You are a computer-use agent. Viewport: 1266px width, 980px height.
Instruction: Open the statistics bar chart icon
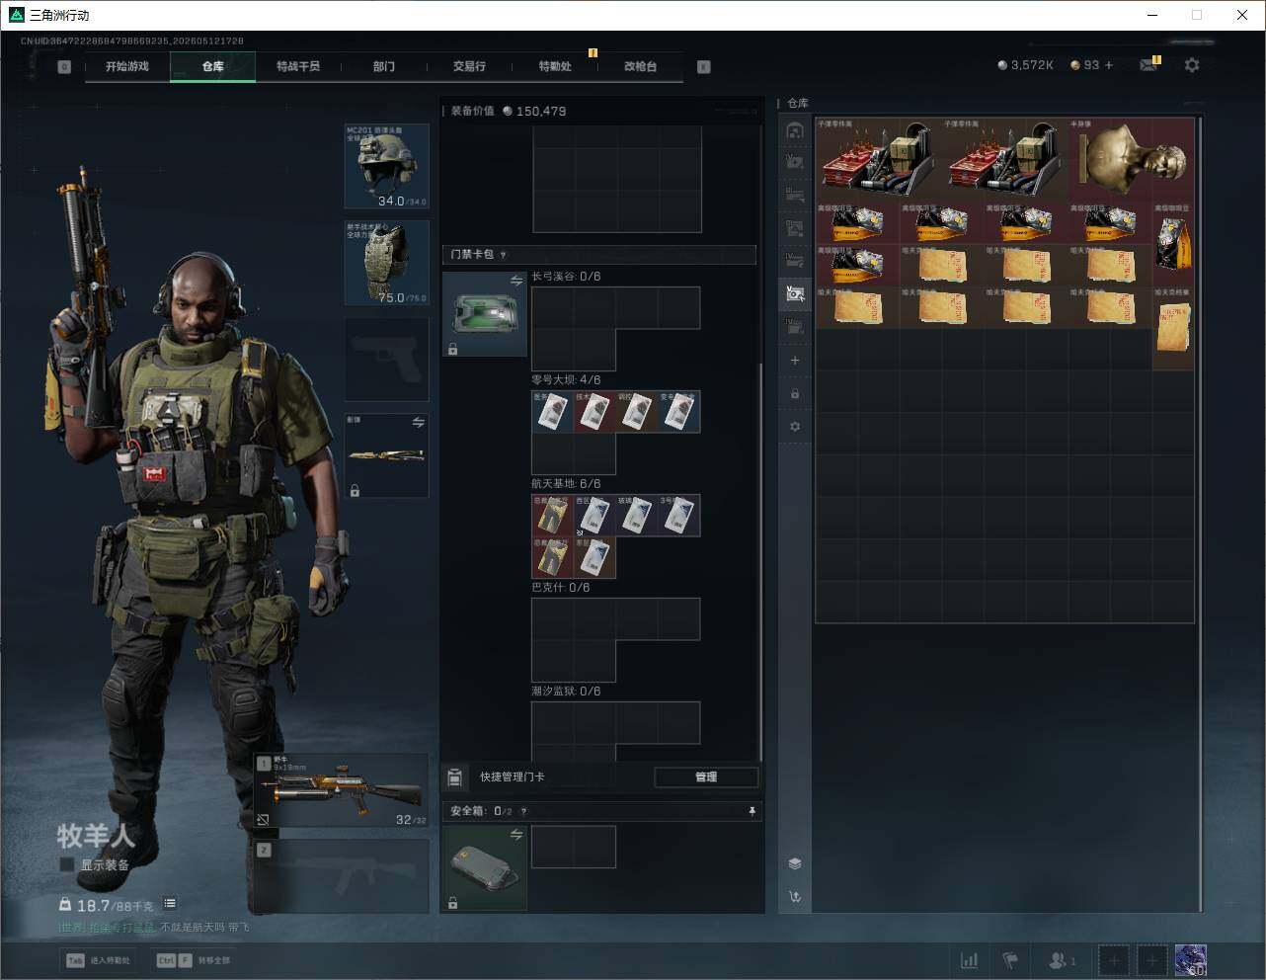[970, 960]
